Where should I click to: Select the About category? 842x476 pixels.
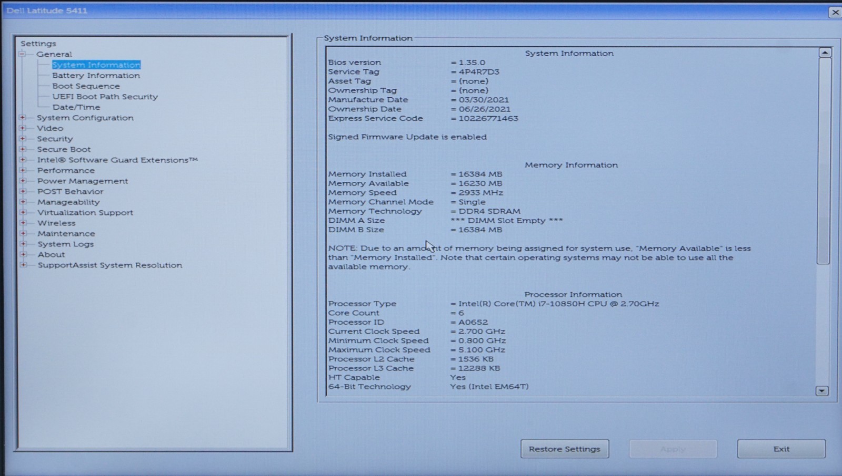(51, 254)
